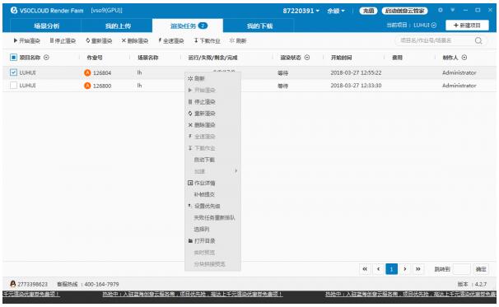Click 下载作业 download job in toolbar
Screen dimensions: 499x307
pos(208,40)
